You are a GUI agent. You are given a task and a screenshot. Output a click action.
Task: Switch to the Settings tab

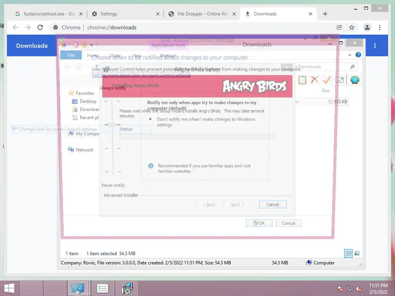tap(125, 14)
